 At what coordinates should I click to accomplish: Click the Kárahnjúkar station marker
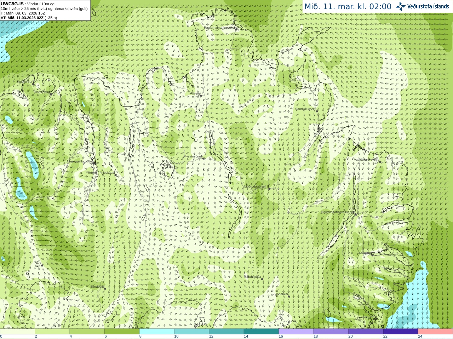262,279
